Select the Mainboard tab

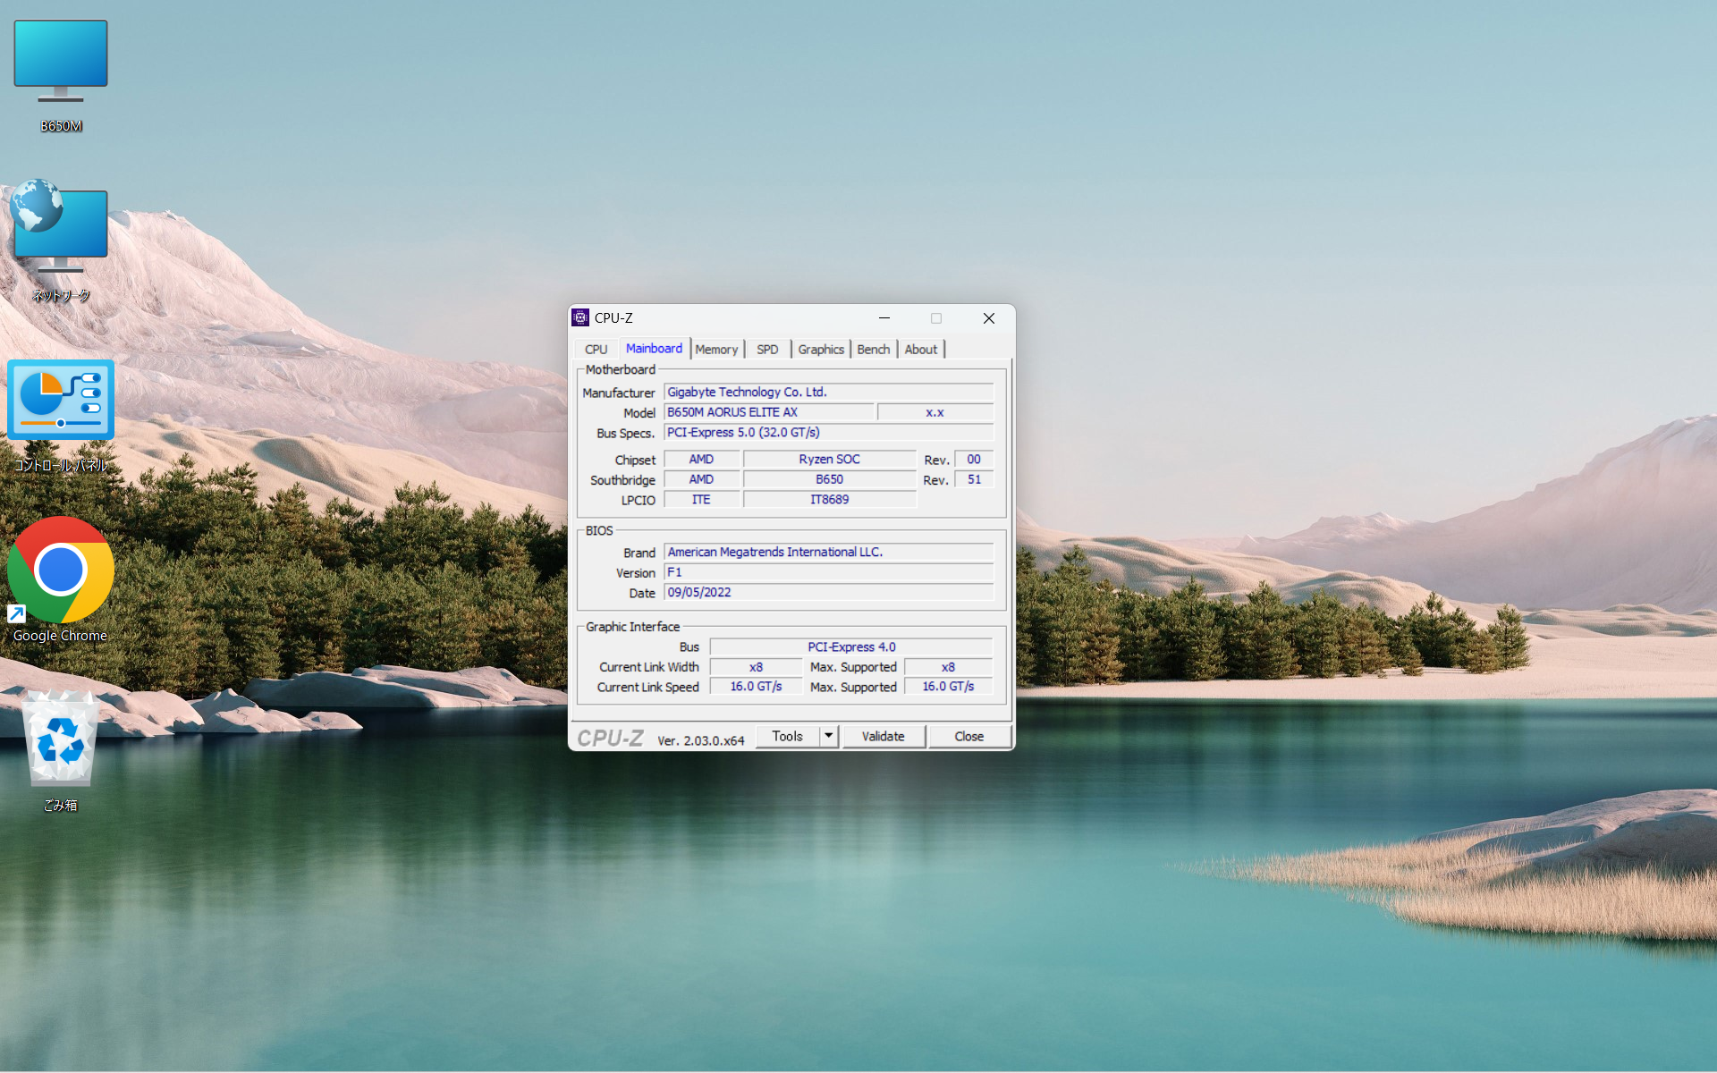click(654, 348)
